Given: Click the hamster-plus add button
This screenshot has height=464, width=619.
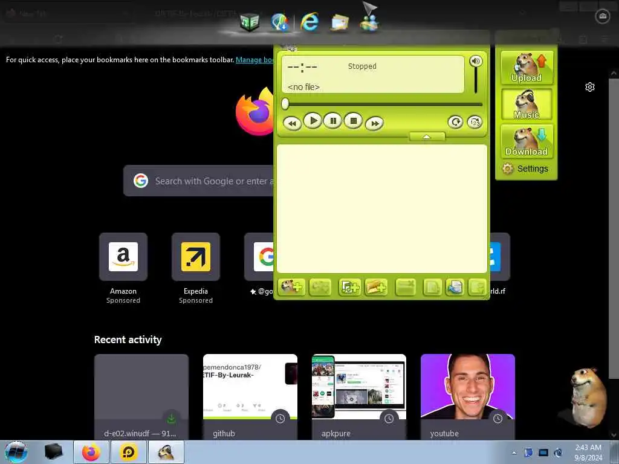Looking at the screenshot, I should click(x=291, y=287).
